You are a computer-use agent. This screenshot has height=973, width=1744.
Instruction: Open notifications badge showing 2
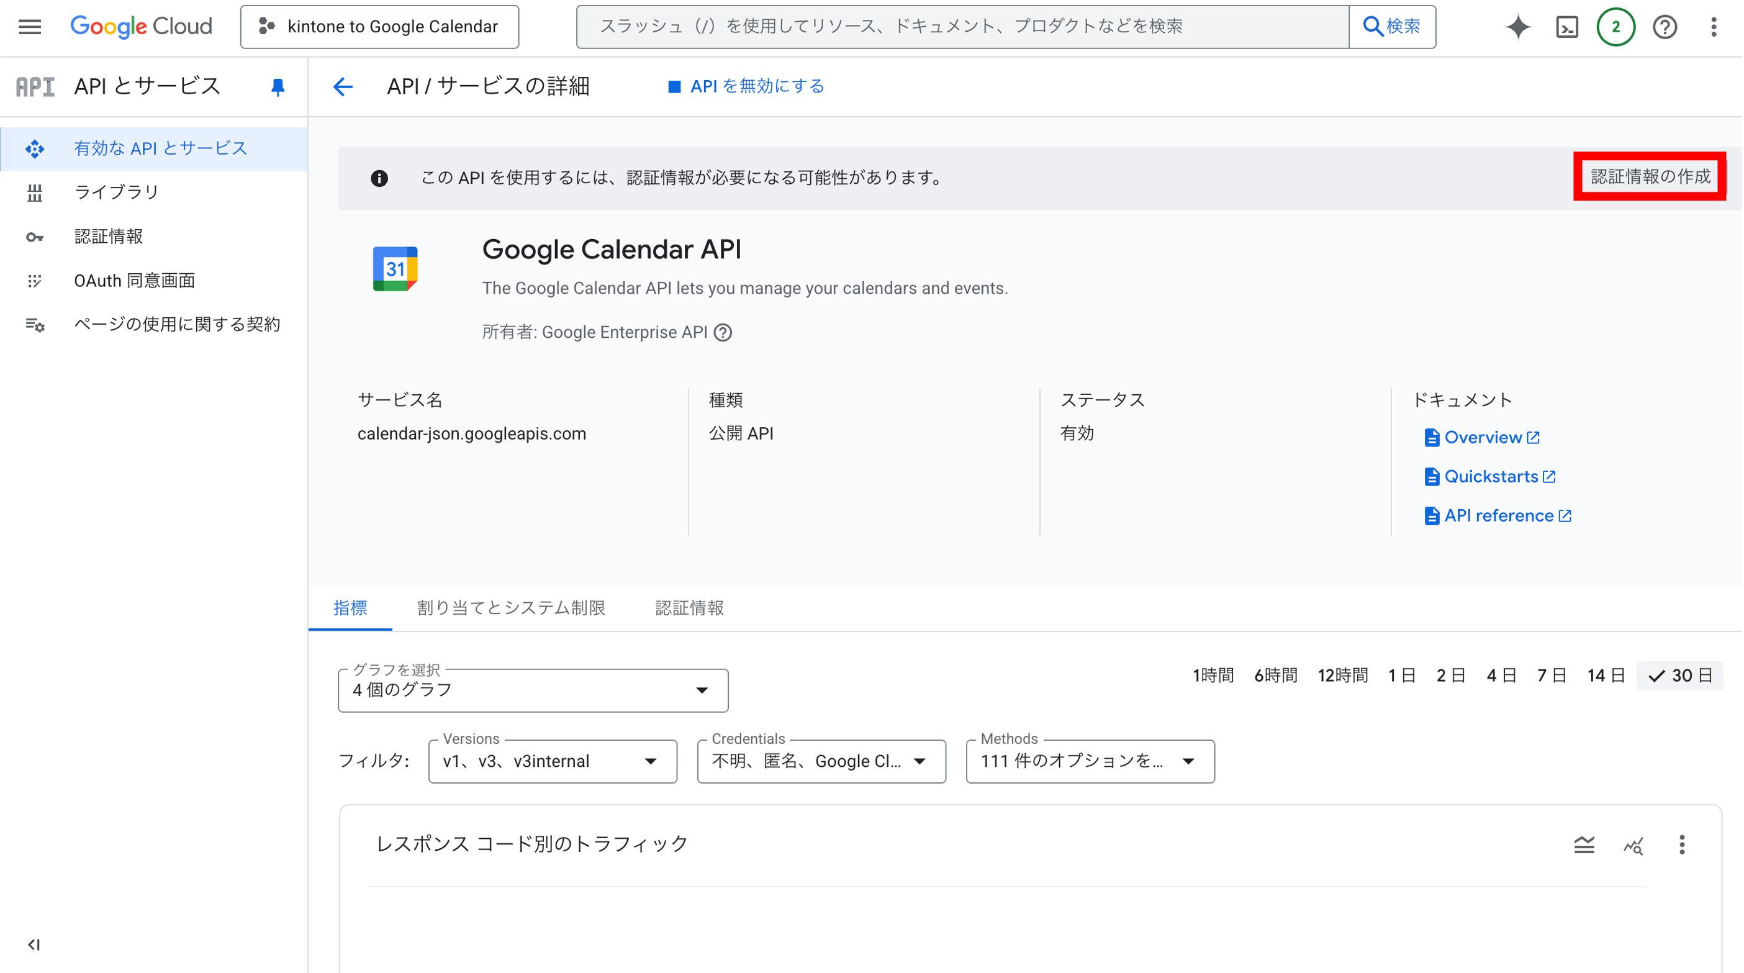click(1616, 27)
